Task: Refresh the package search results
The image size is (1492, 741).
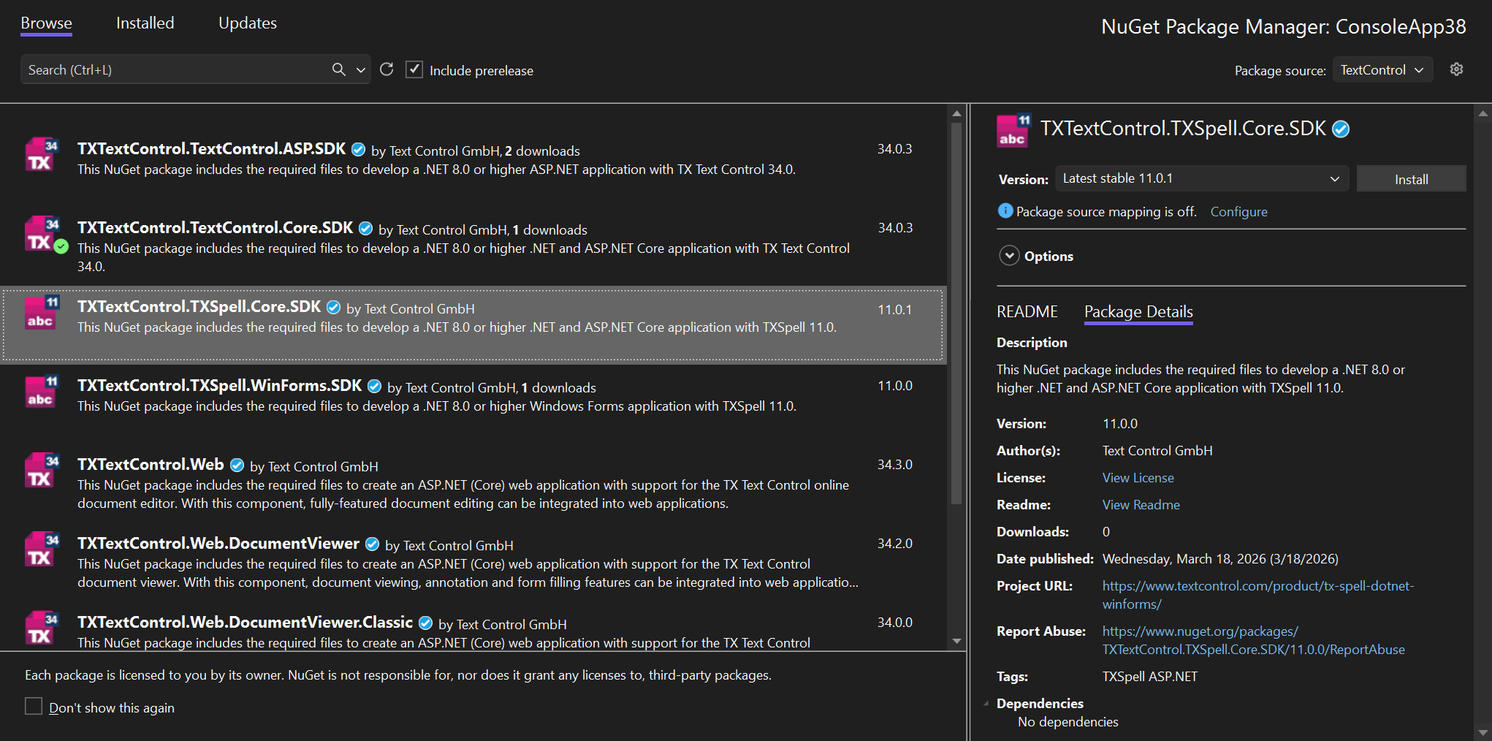Action: pos(387,69)
